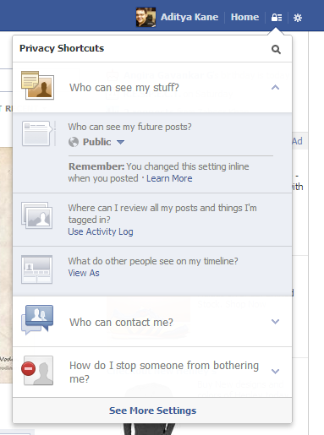Viewport: 324px width, 435px height.
Task: Click the 'Privacy Shortcuts' title text
Action: 62,48
